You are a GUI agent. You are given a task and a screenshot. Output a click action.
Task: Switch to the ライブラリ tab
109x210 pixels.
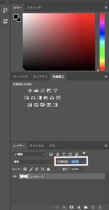tap(40, 77)
